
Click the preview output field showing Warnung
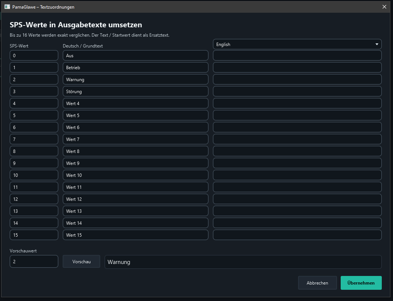click(x=243, y=262)
